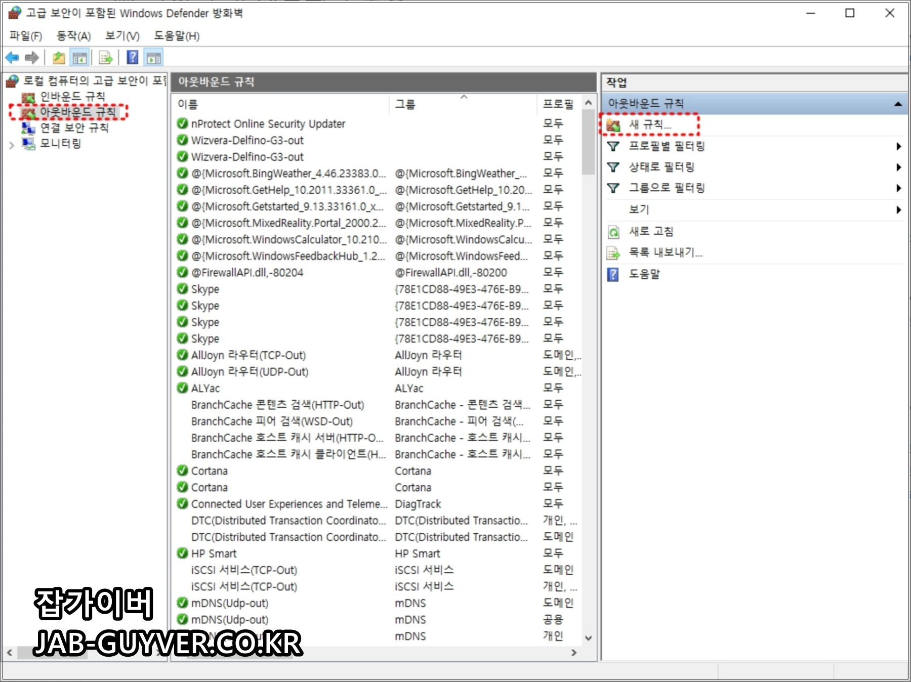Image resolution: width=911 pixels, height=682 pixels.
Task: Click the green check of Connected User Experiences
Action: pyautogui.click(x=182, y=504)
